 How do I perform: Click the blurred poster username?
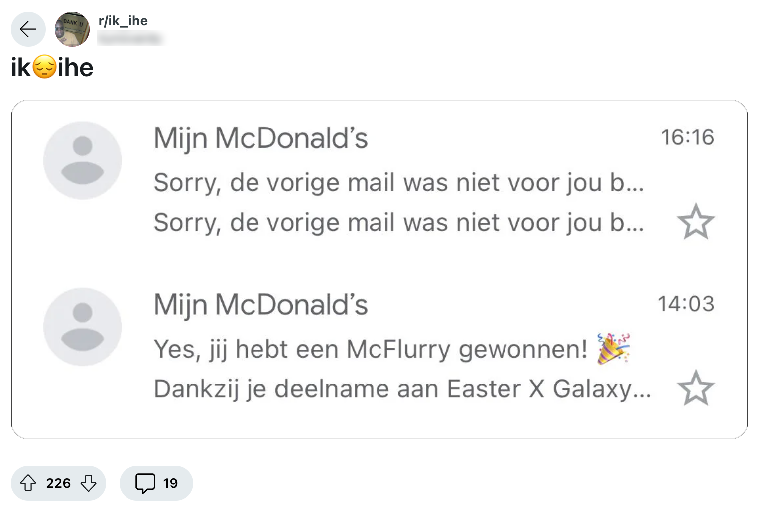point(130,38)
